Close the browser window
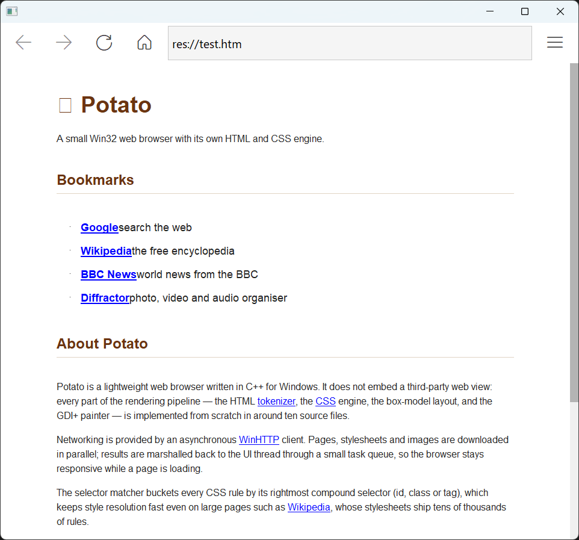579x540 pixels. [560, 11]
